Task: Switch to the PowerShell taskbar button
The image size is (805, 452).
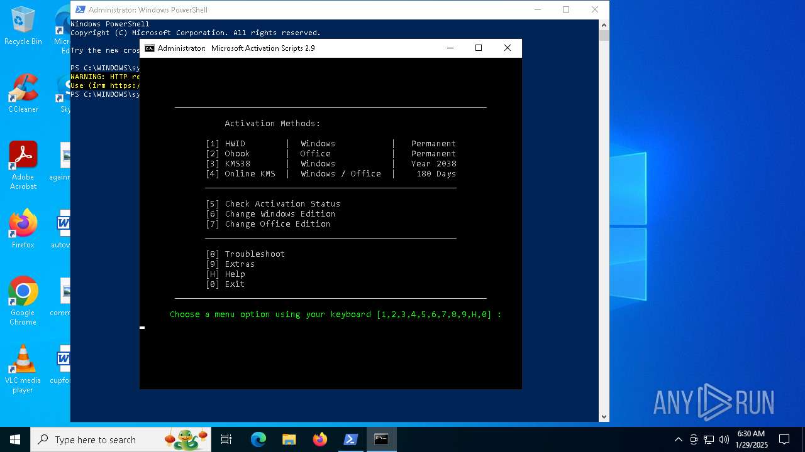Action: (351, 439)
